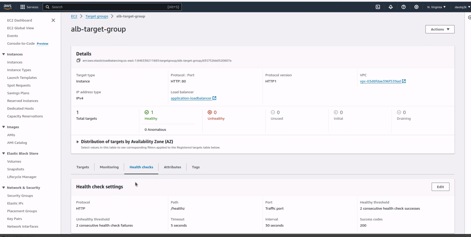471x237 pixels.
Task: Open Instances list in sidebar
Action: point(15,62)
